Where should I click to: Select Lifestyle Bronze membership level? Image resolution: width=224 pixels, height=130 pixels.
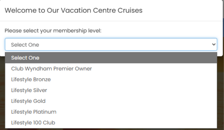pos(31,80)
